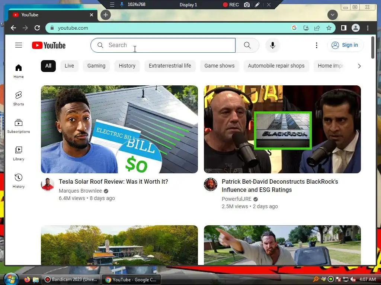Click in the YouTube Search field
The width and height of the screenshot is (381, 285).
click(163, 45)
